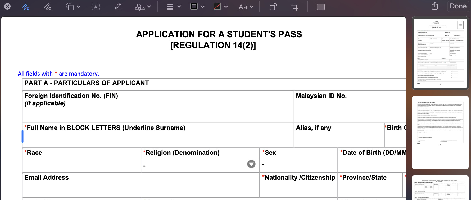This screenshot has height=200, width=471.
Task: Expand the border color dropdown chevron
Action: click(x=203, y=7)
